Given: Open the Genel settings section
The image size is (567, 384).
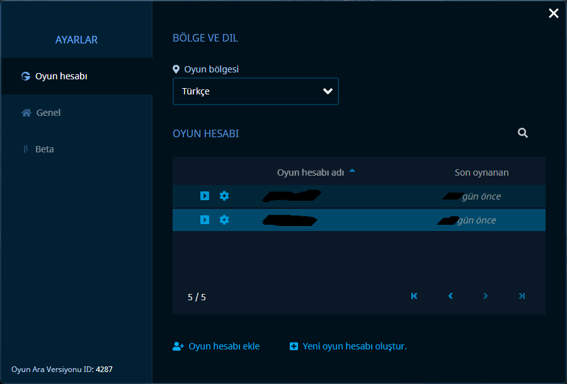Looking at the screenshot, I should pyautogui.click(x=77, y=113).
